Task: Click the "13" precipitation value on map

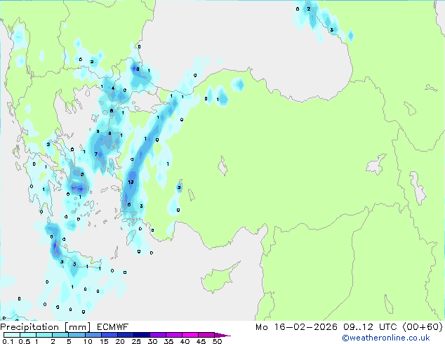Action: pos(131,182)
